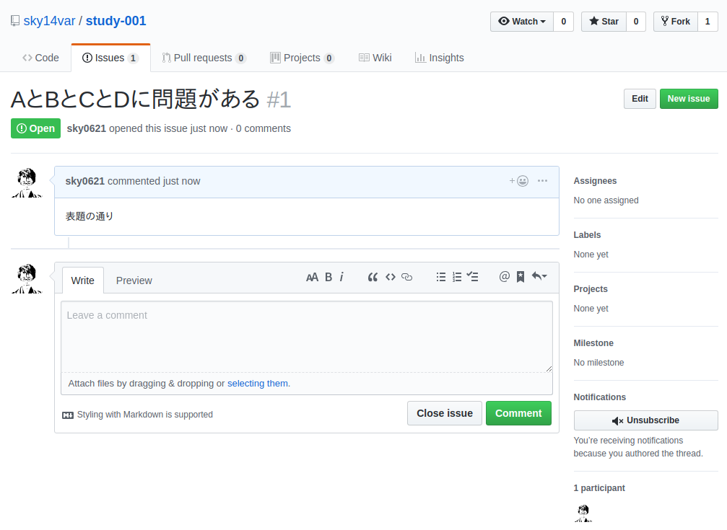This screenshot has height=530, width=727.
Task: Submit with the green Comment button
Action: point(518,413)
